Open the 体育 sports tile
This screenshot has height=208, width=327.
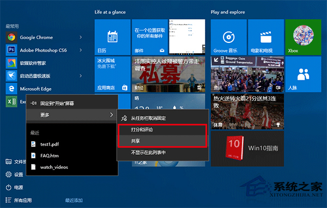[x=247, y=111]
